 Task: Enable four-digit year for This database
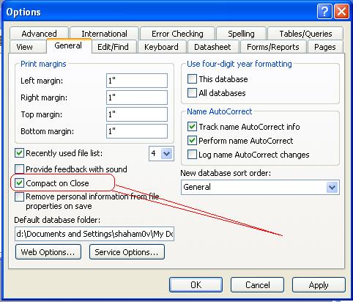(192, 79)
